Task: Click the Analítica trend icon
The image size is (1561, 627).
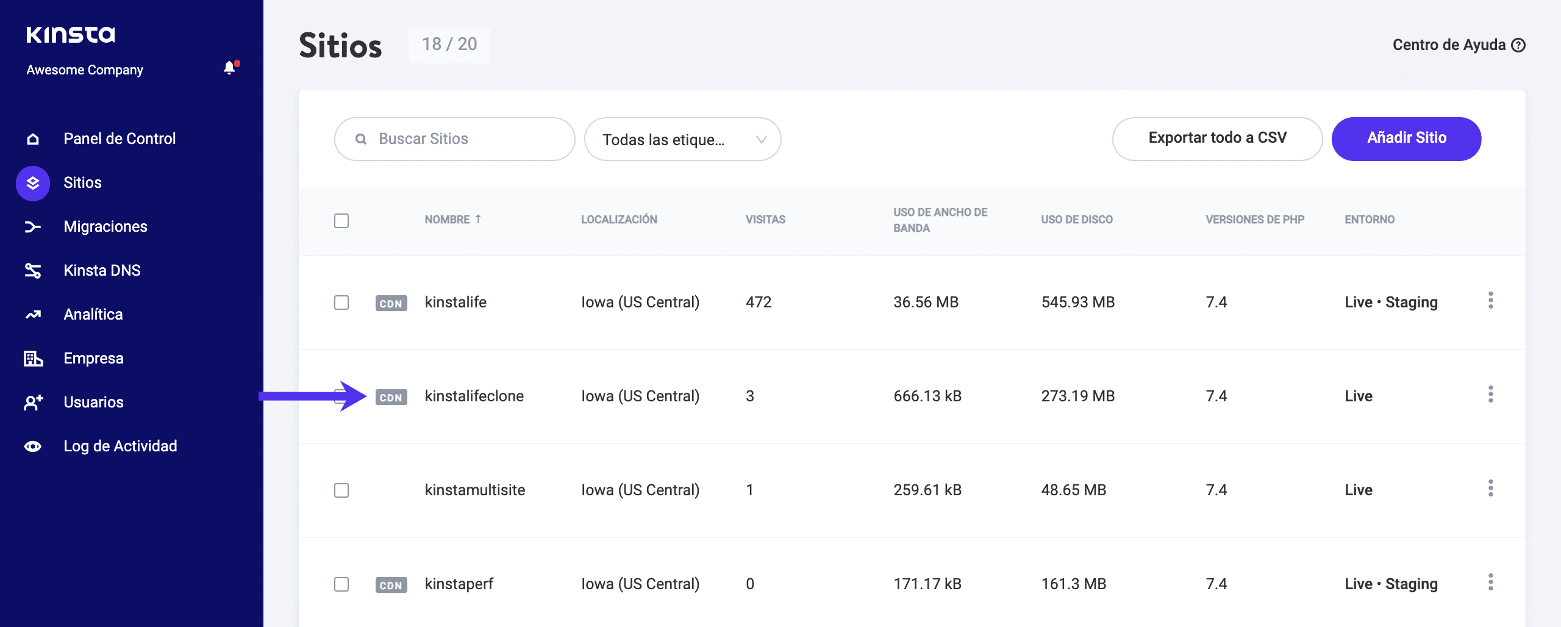Action: coord(33,315)
